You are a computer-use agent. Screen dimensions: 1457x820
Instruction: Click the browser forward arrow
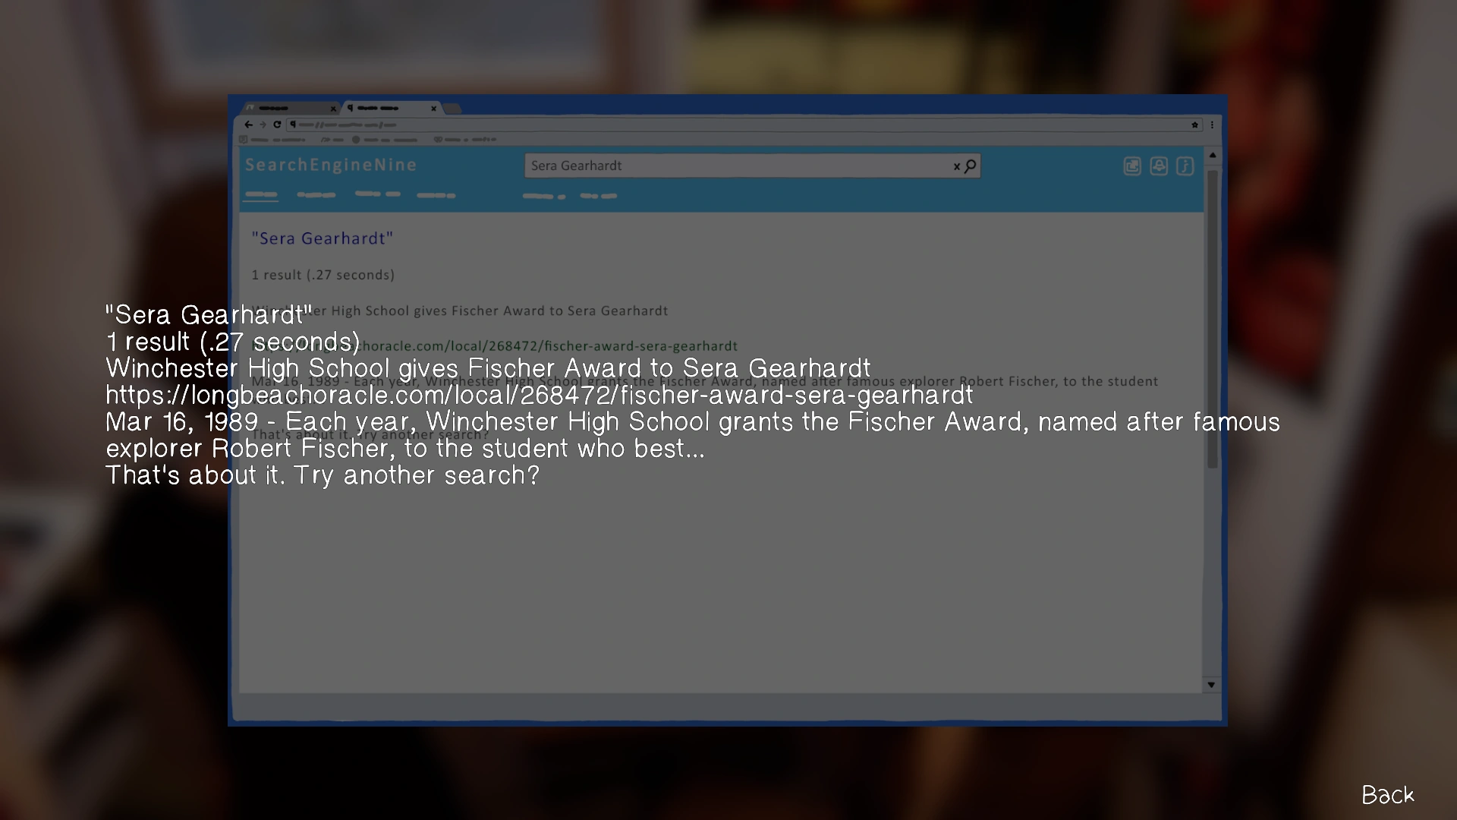point(263,125)
